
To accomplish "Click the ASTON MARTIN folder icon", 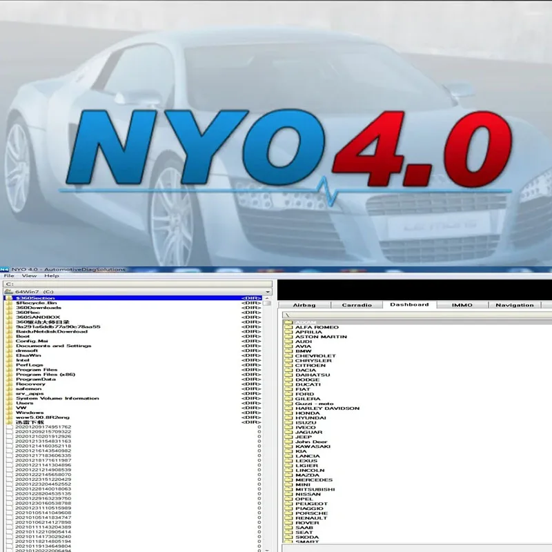I will click(288, 337).
